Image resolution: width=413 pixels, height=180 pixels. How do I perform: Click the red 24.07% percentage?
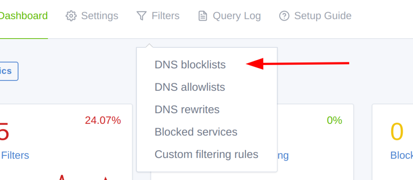(x=103, y=120)
